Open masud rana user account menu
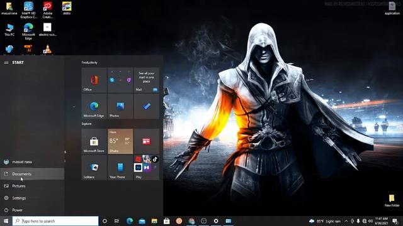Image resolution: width=403 pixels, height=226 pixels. pyautogui.click(x=32, y=162)
